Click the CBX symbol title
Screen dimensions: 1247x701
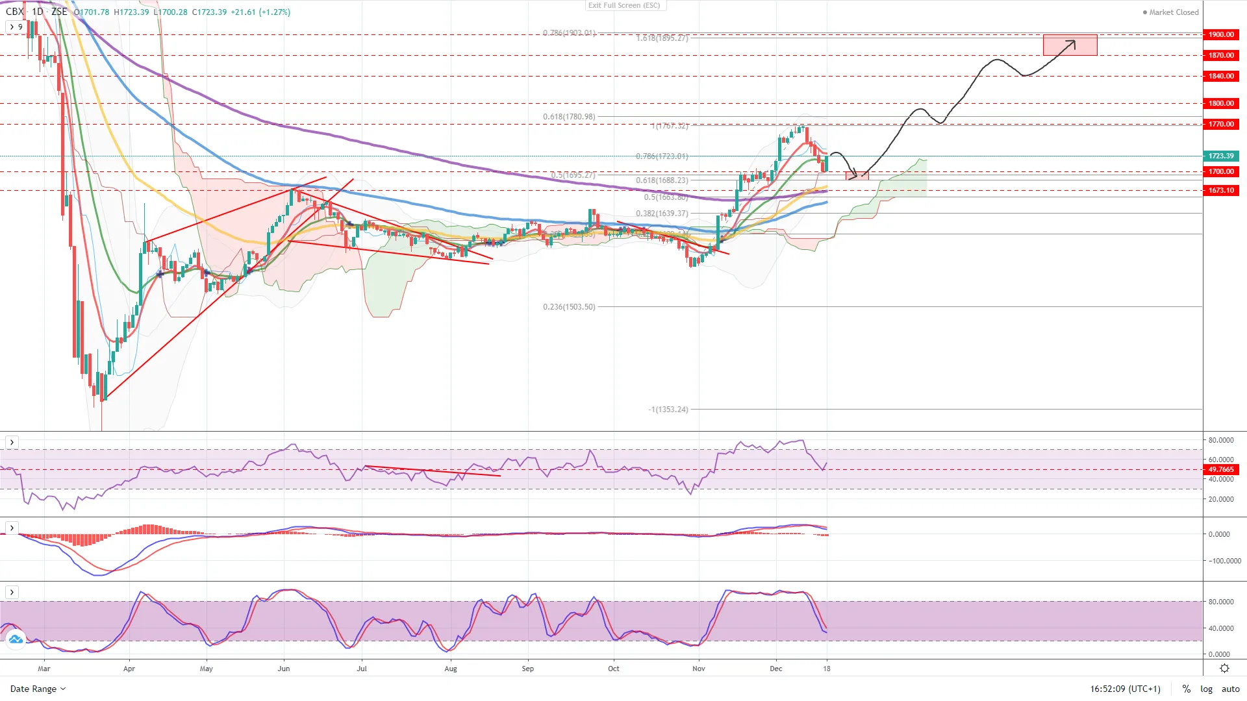[14, 12]
